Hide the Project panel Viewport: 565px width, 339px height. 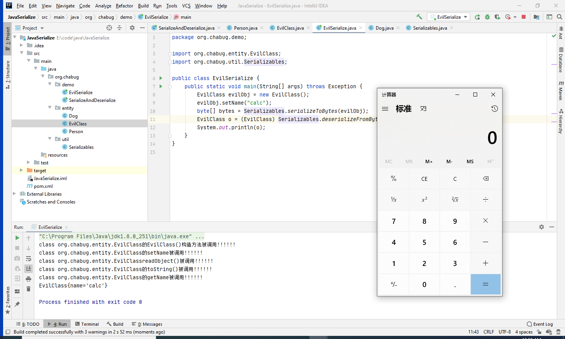[x=142, y=28]
